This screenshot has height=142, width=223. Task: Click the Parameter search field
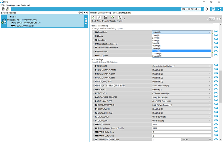212,19
